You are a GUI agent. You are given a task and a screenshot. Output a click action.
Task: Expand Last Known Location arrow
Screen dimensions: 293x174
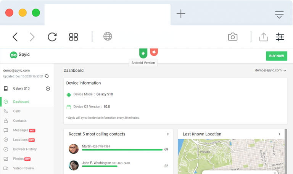click(x=279, y=134)
